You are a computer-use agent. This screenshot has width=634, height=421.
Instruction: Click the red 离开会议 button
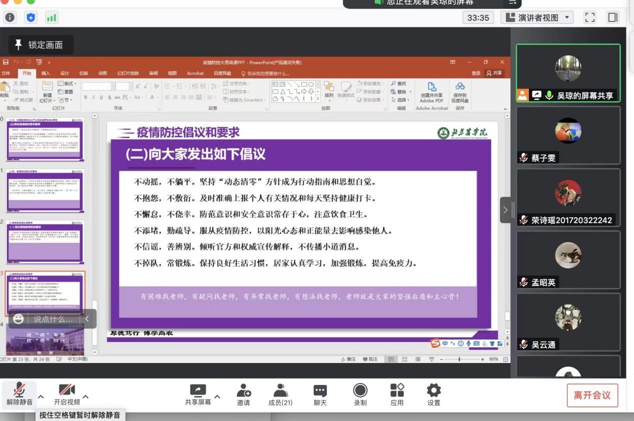(x=592, y=396)
